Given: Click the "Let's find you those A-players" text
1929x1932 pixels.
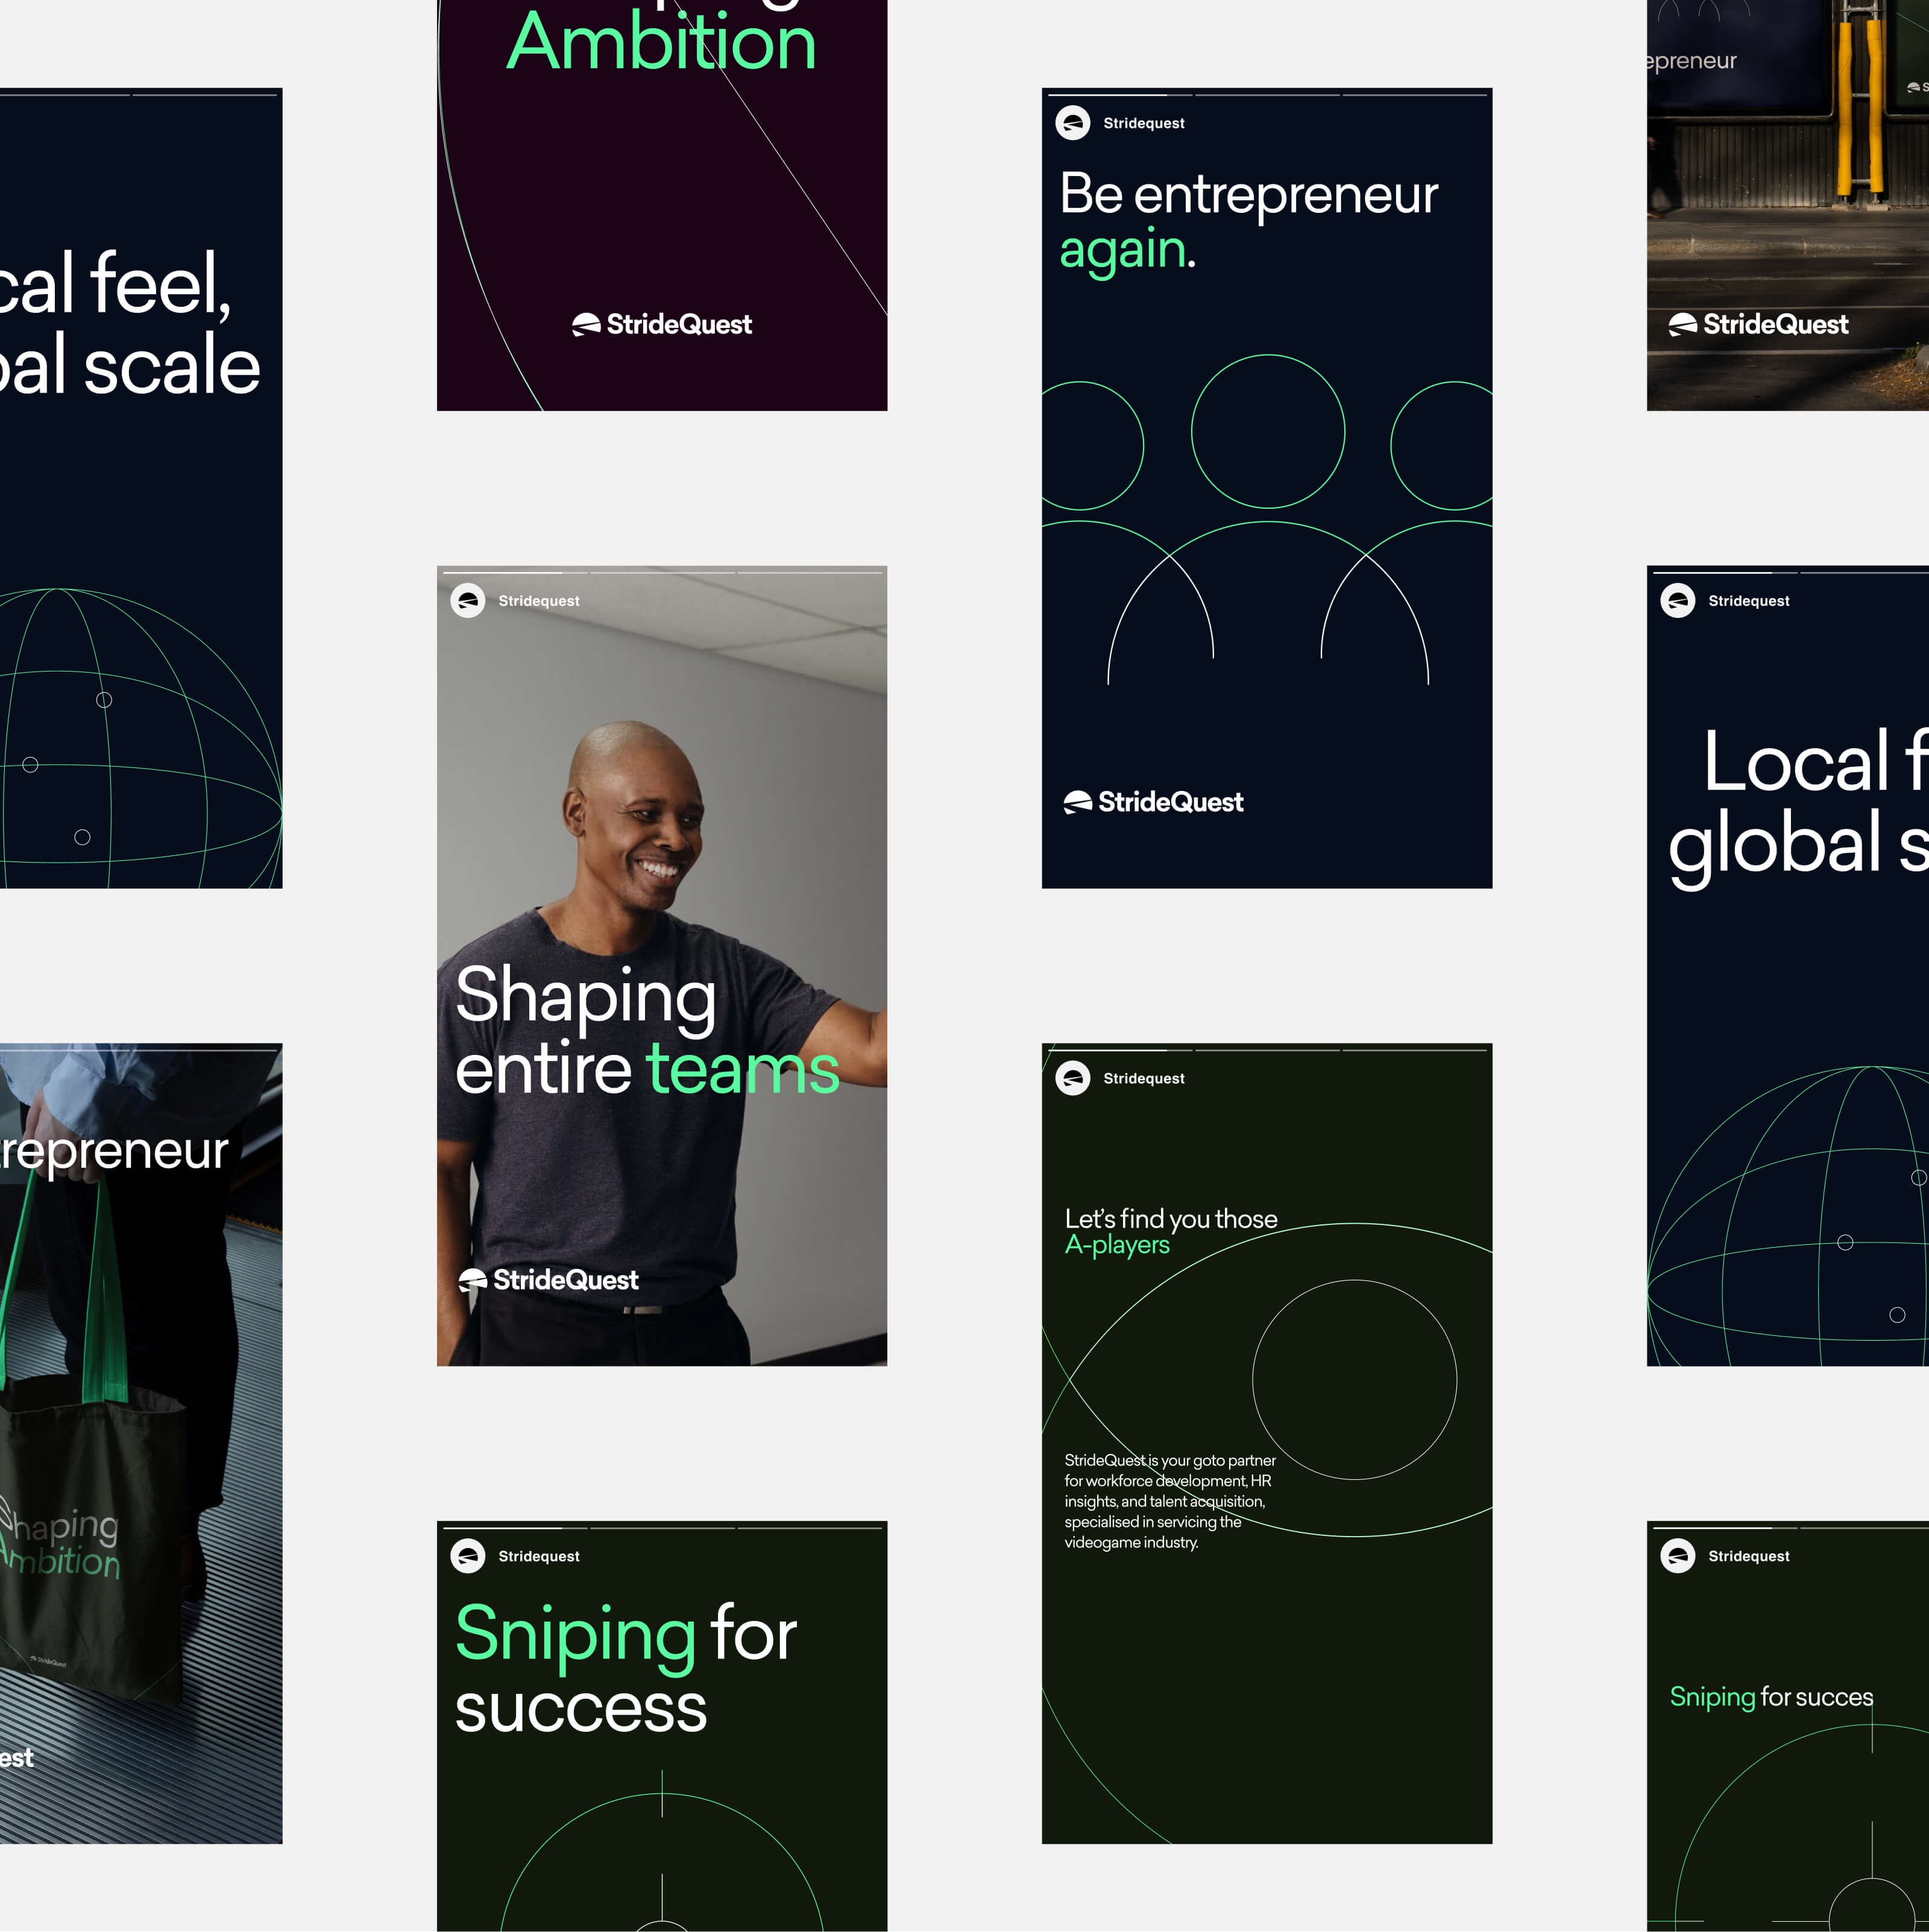Looking at the screenshot, I should click(x=1171, y=1231).
